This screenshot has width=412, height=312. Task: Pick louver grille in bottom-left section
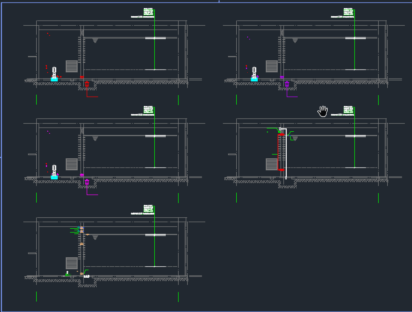(71, 263)
